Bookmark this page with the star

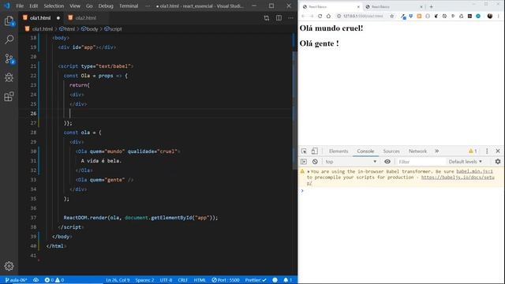pyautogui.click(x=391, y=16)
